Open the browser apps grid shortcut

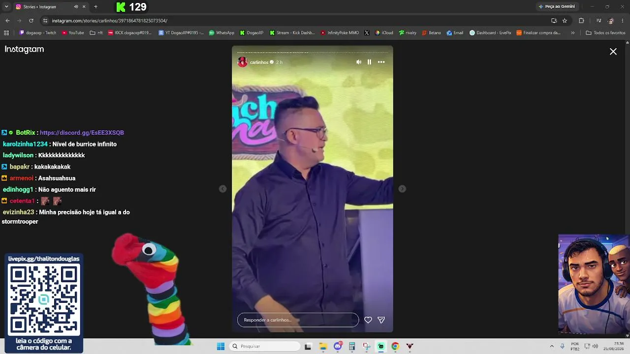click(x=6, y=33)
